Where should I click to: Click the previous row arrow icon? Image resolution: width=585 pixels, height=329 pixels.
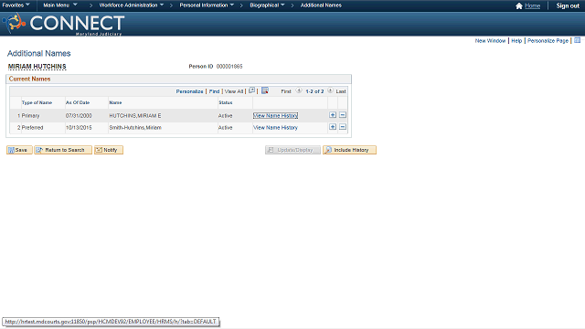click(299, 90)
